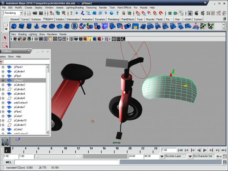The height and width of the screenshot is (171, 228).
Task: Click the save scene floppy disk icon
Action: pos(41,13)
